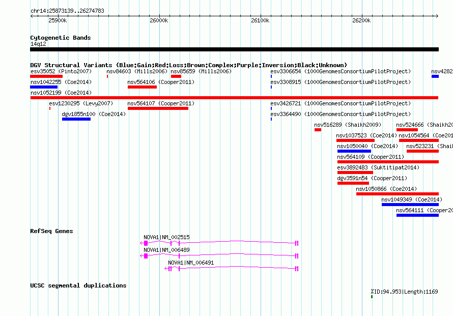The image size is (453, 316).
Task: Open NOVA1|NM_006491 transcript label
Action: (x=191, y=263)
